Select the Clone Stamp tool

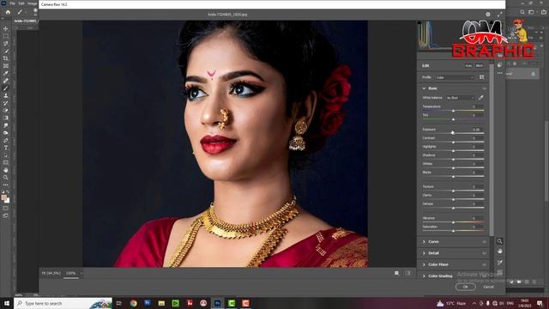(6, 95)
